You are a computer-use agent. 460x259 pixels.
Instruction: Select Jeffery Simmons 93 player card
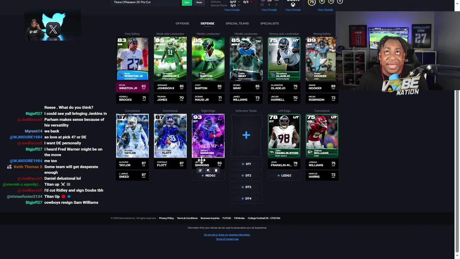point(208,136)
